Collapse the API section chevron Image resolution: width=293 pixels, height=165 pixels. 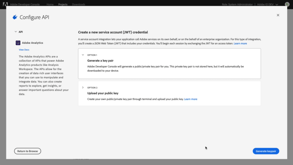16,32
